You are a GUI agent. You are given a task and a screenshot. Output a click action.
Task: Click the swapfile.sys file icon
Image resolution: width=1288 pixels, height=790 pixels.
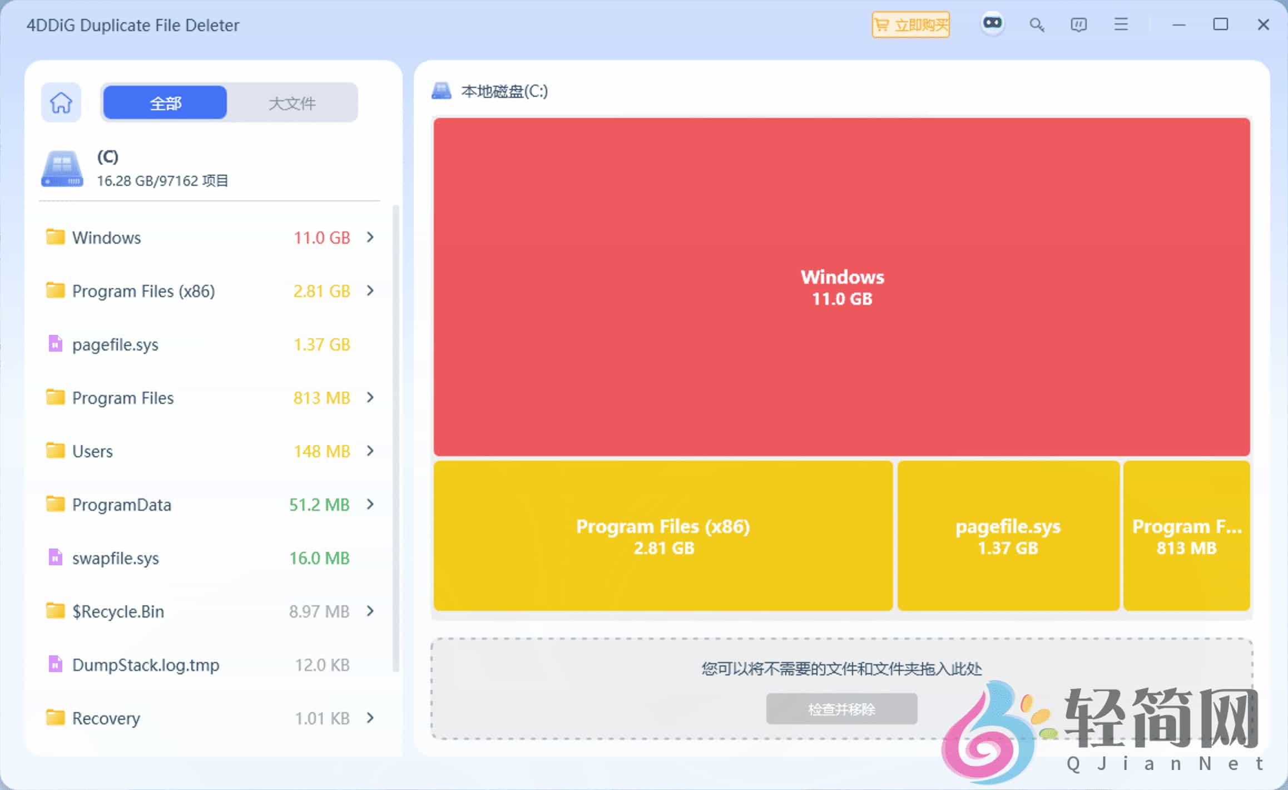coord(55,557)
